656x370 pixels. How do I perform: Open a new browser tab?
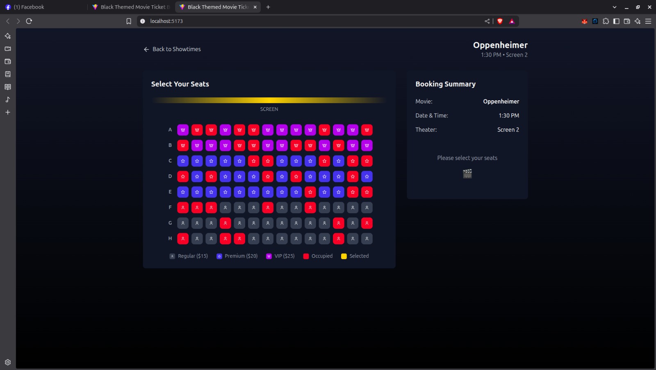click(x=268, y=7)
